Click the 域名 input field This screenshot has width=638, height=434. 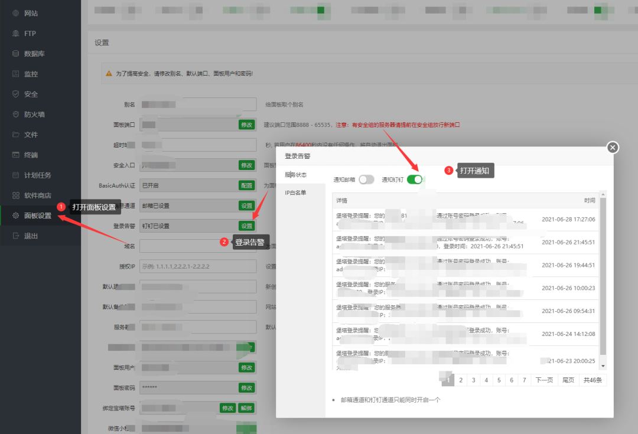(198, 246)
